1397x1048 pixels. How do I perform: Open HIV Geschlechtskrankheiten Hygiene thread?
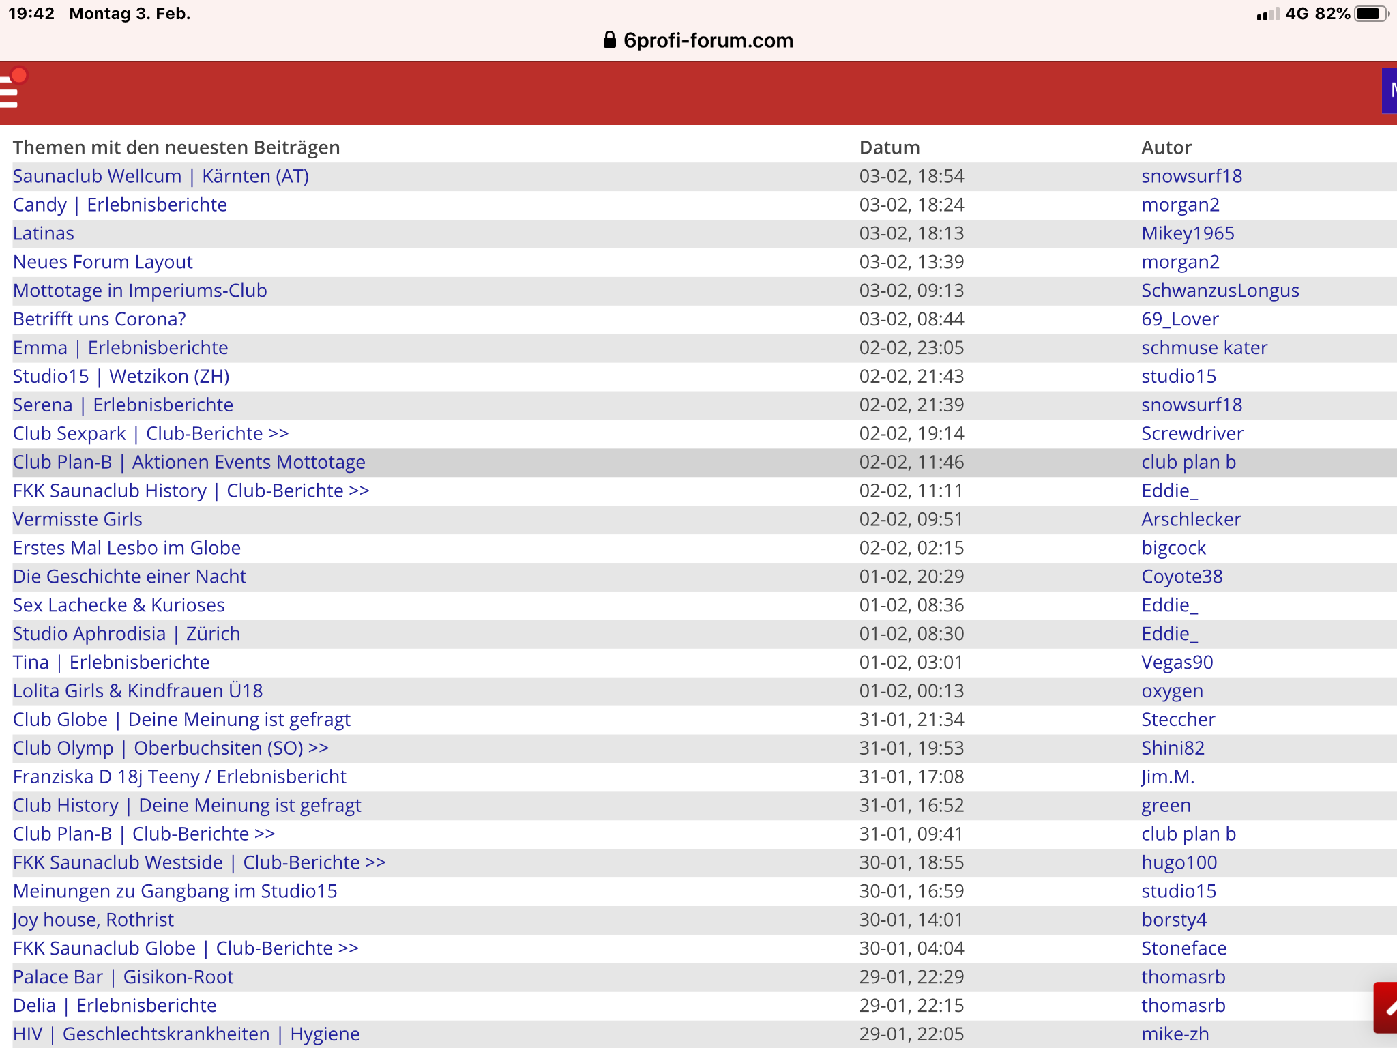(x=186, y=1034)
